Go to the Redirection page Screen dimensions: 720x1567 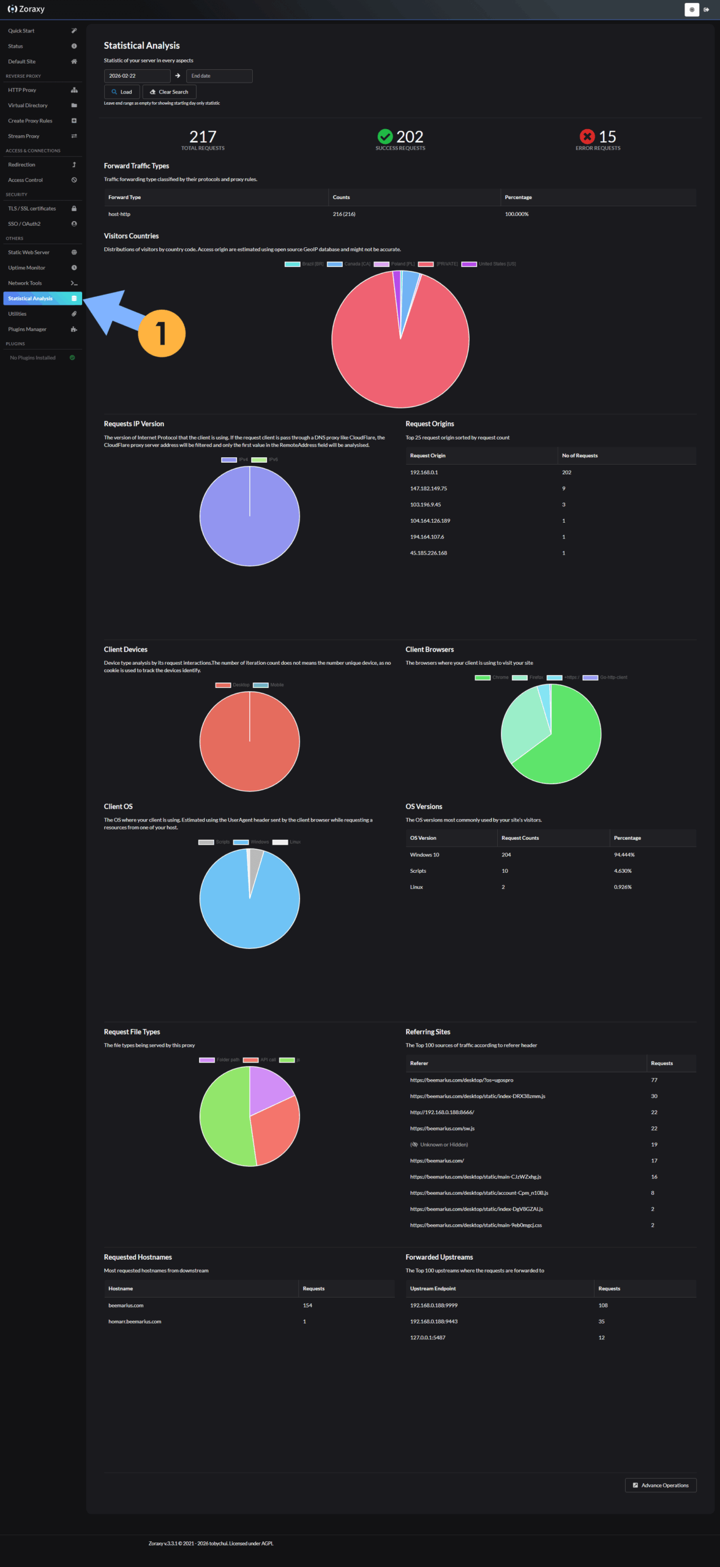(x=22, y=165)
